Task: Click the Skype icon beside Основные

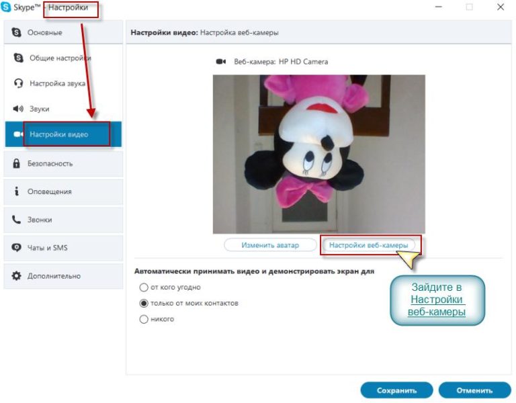Action: 16,32
